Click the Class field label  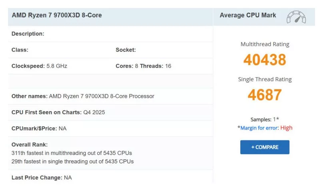20,50
